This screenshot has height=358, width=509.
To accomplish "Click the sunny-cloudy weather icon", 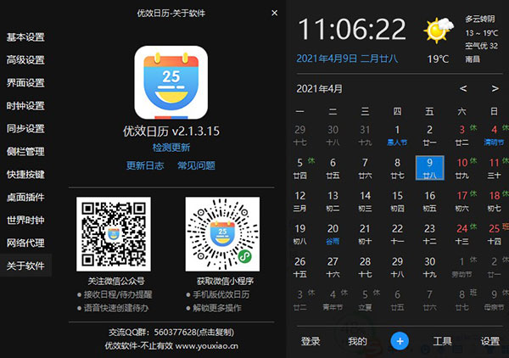I will (439, 31).
